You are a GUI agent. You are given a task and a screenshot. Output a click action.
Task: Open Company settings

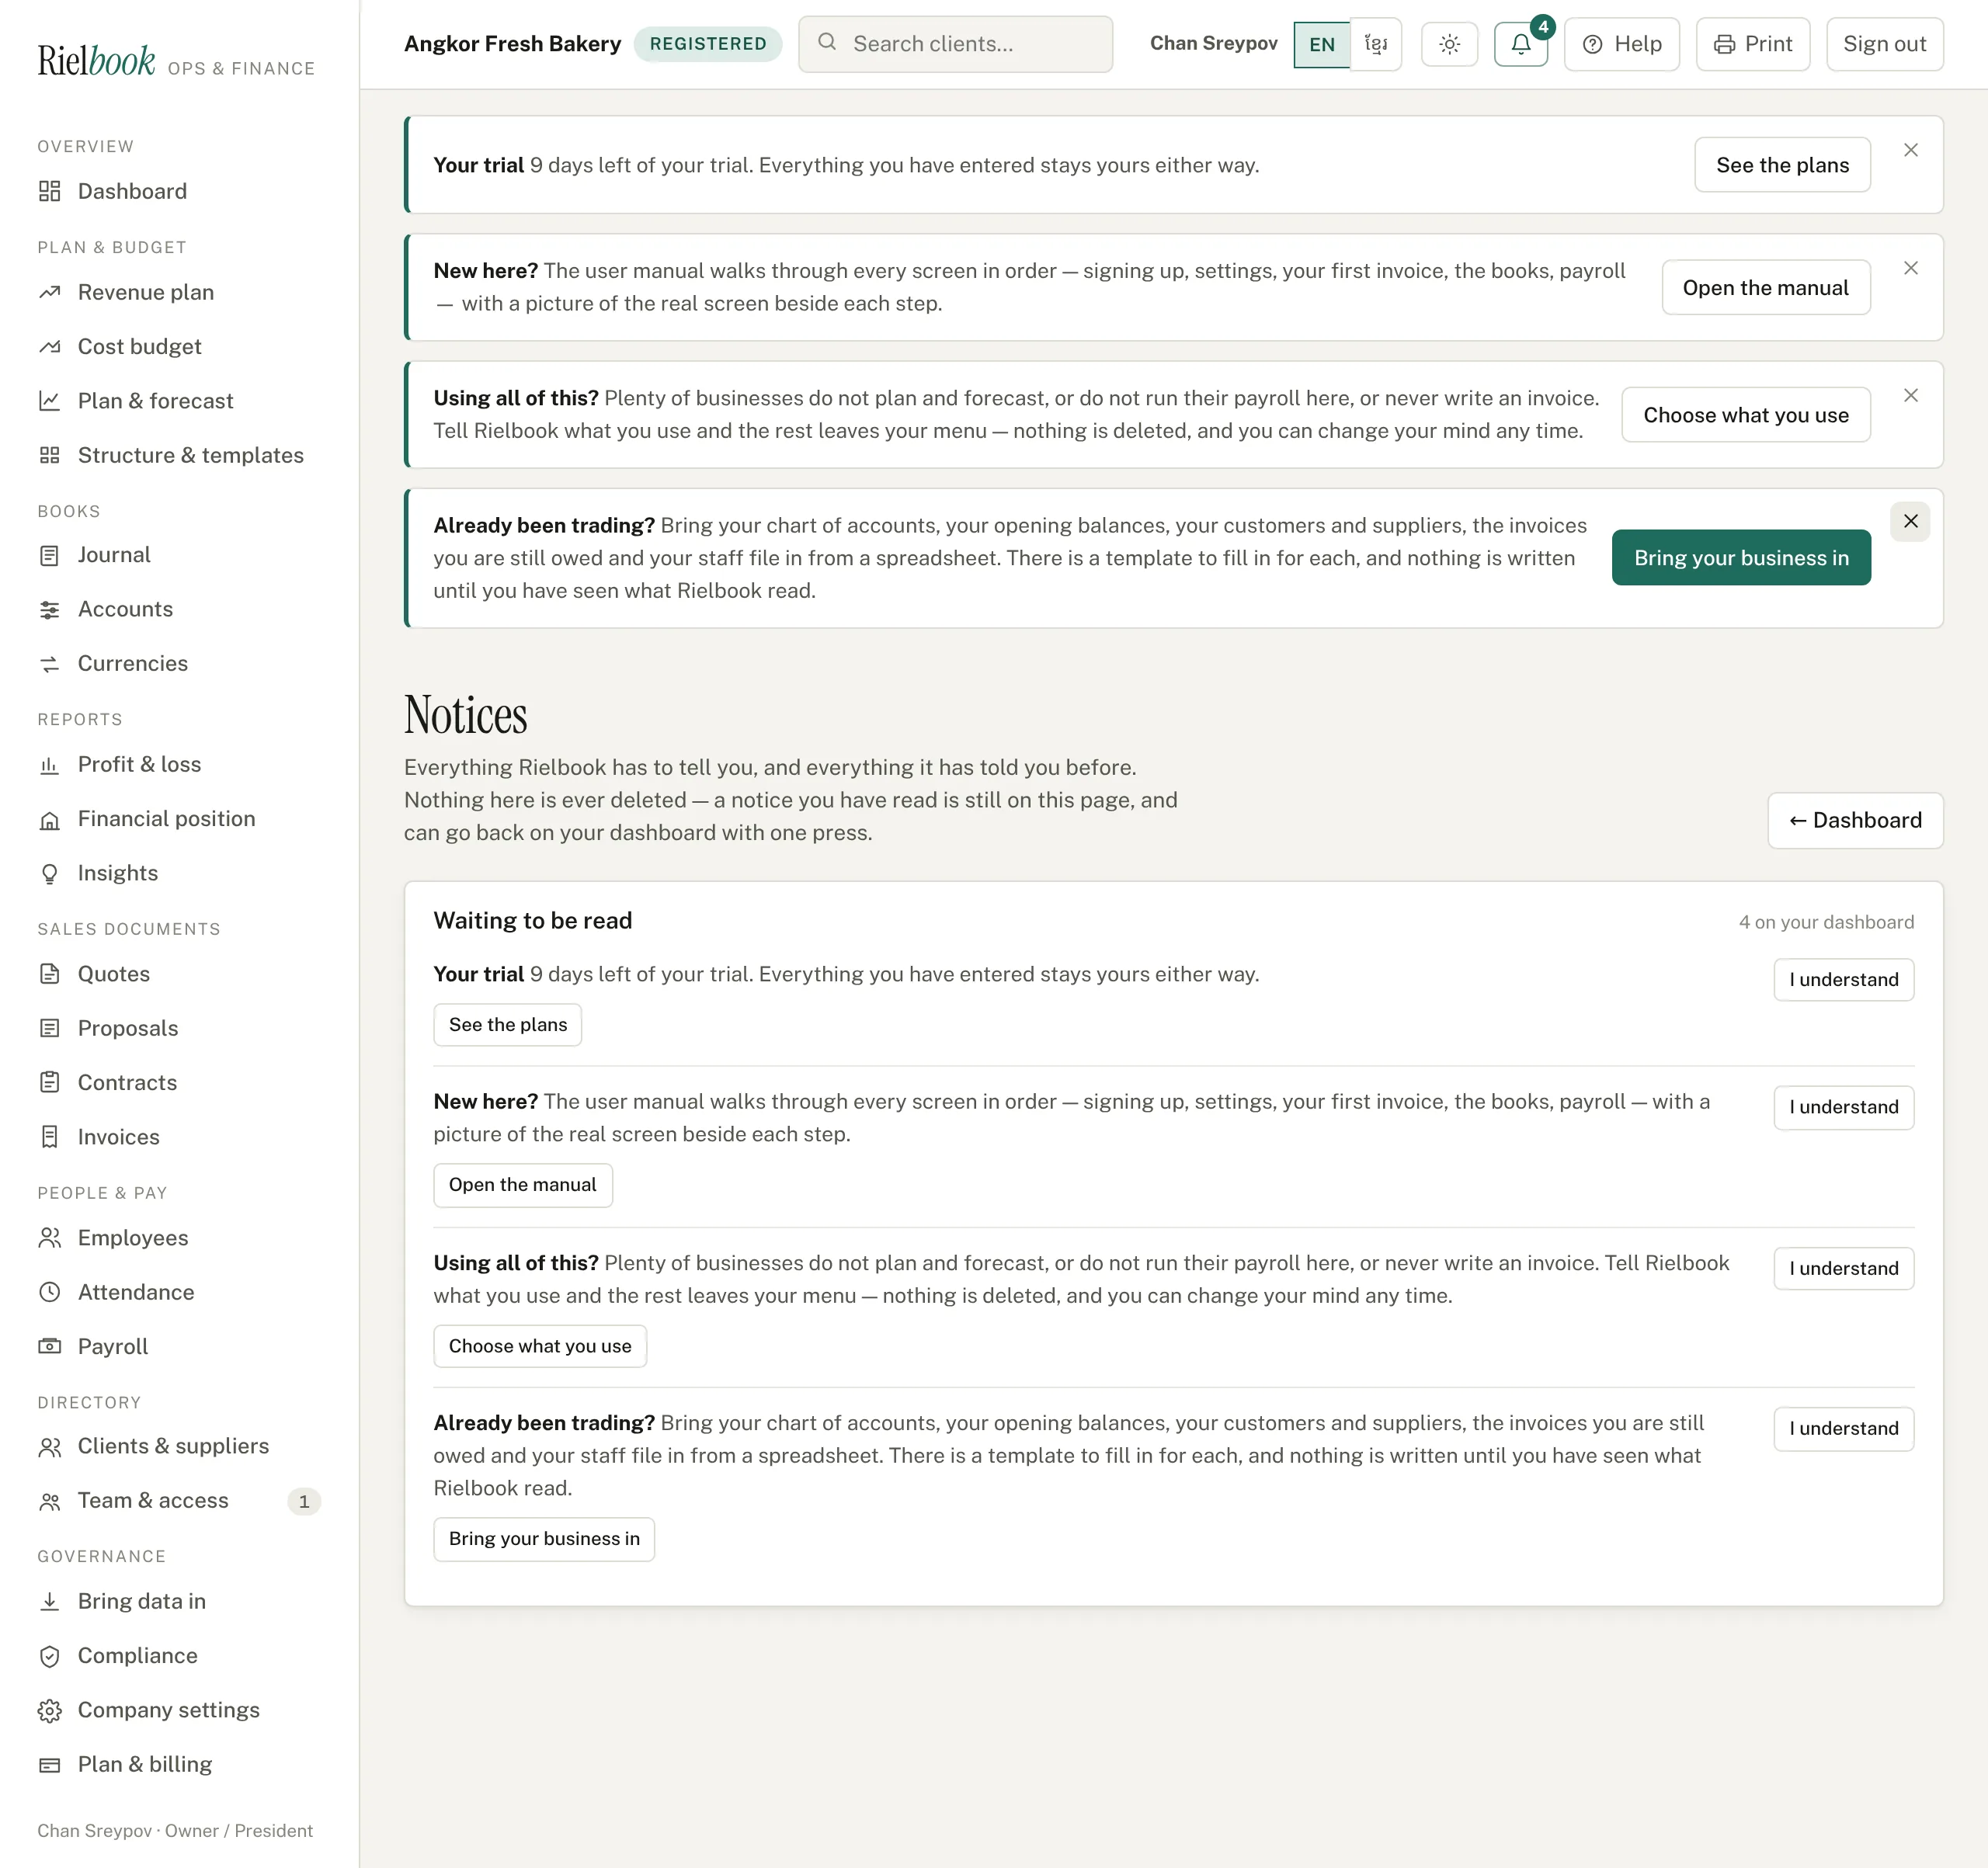coord(179,1710)
